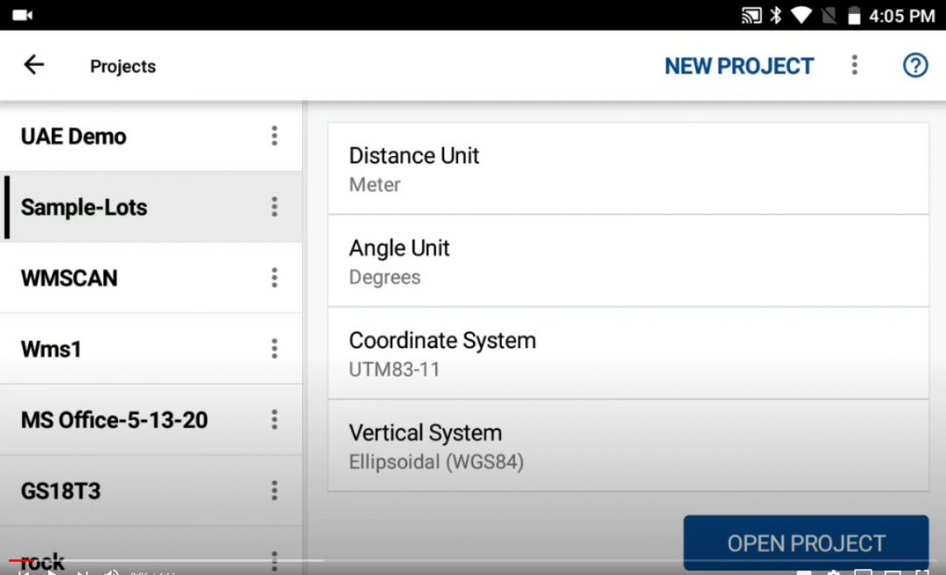946x575 pixels.
Task: Open WMSCAN project options menu
Action: coord(274,278)
